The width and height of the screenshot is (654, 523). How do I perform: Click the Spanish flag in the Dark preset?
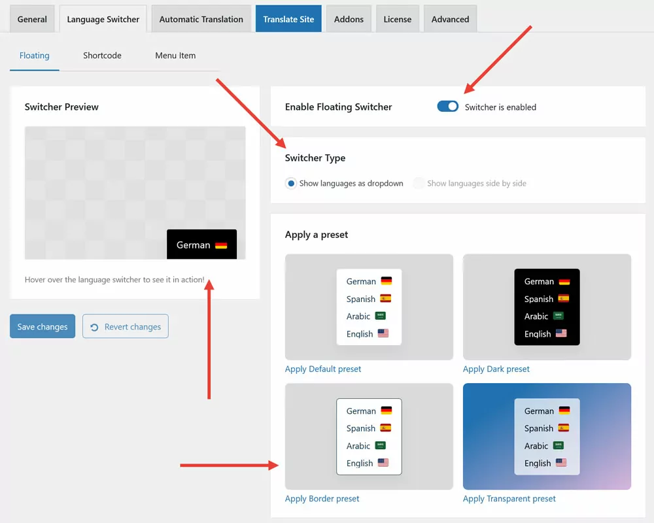click(x=563, y=298)
